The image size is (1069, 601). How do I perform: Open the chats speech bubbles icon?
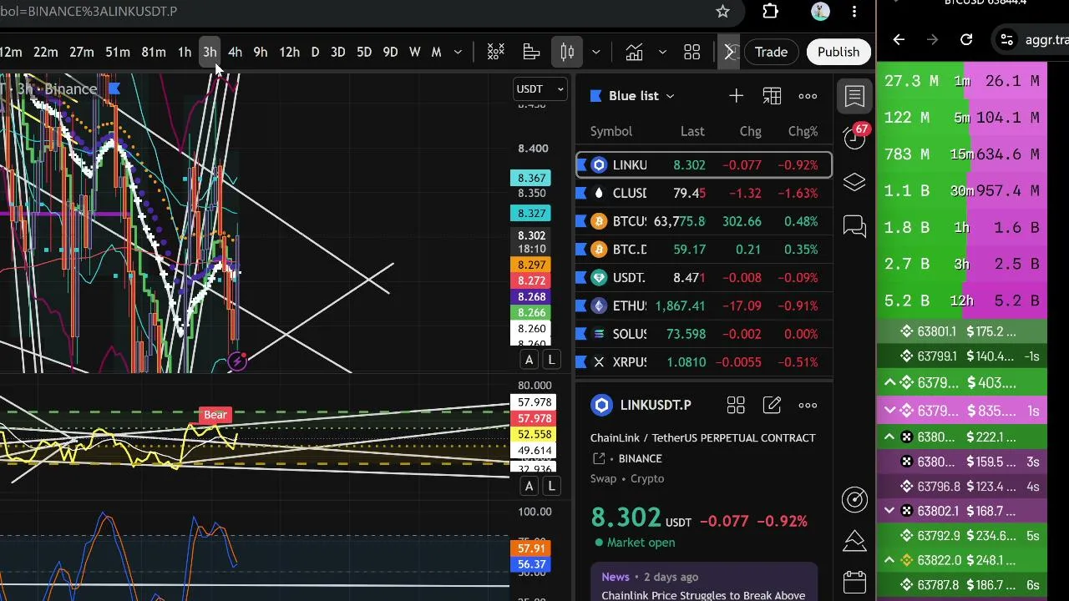(x=854, y=226)
